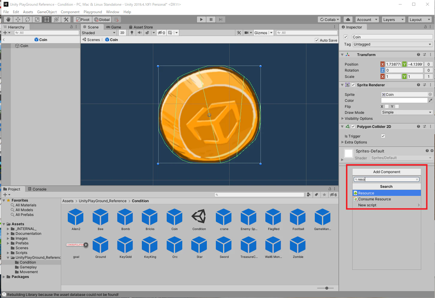Toggle the 2D view mode button
435x298 pixels.
point(122,33)
